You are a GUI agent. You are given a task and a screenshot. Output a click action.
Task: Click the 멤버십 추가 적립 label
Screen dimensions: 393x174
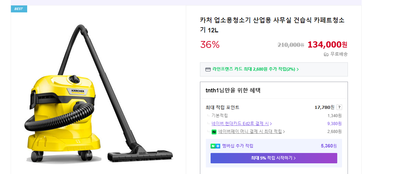[237, 146]
